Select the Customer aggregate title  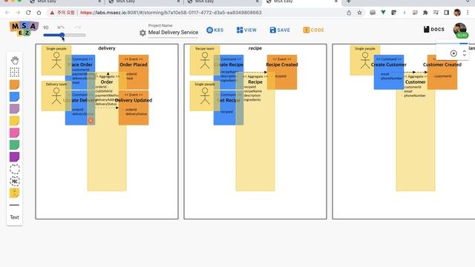tap(416, 82)
